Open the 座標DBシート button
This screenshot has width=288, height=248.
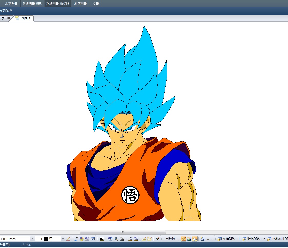pyautogui.click(x=229, y=239)
